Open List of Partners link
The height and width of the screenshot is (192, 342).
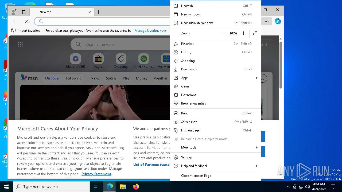point(151,165)
